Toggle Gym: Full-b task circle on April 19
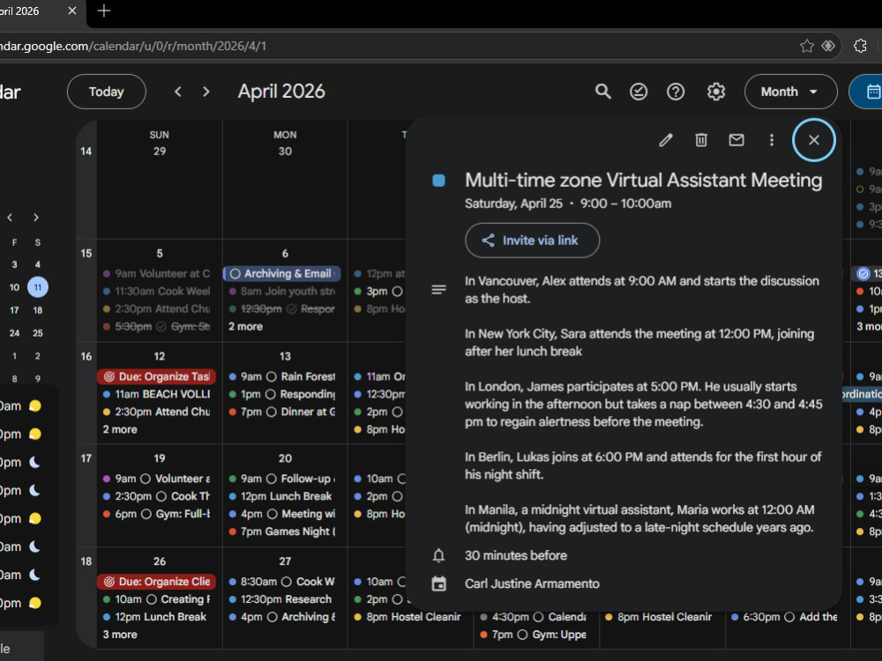 [146, 515]
